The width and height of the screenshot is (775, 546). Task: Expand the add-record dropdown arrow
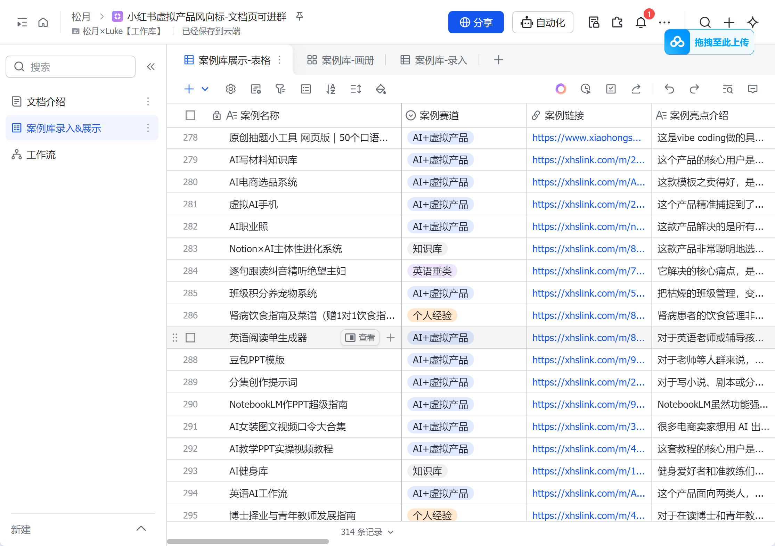coord(205,89)
